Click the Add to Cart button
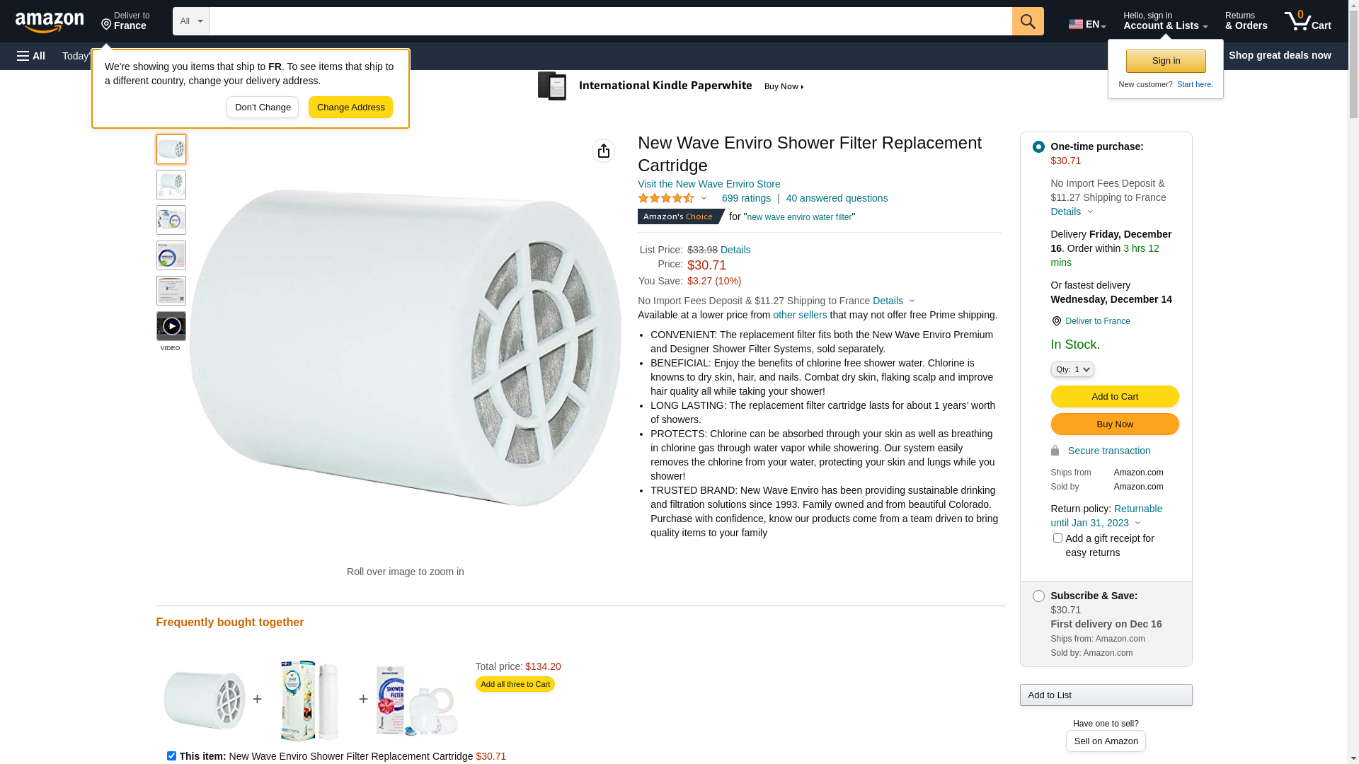The width and height of the screenshot is (1359, 764). coord(1114,397)
